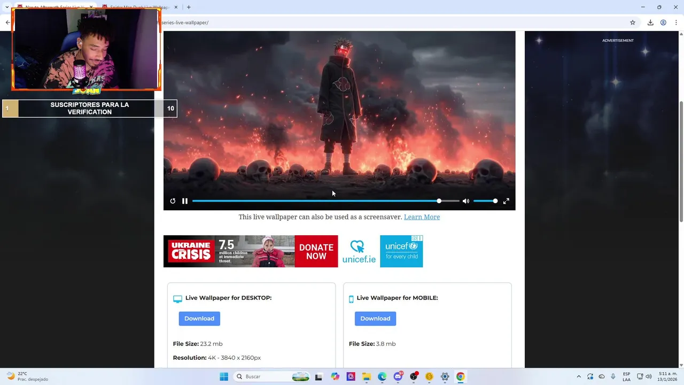Open the Chrome downloads panel

click(650, 22)
